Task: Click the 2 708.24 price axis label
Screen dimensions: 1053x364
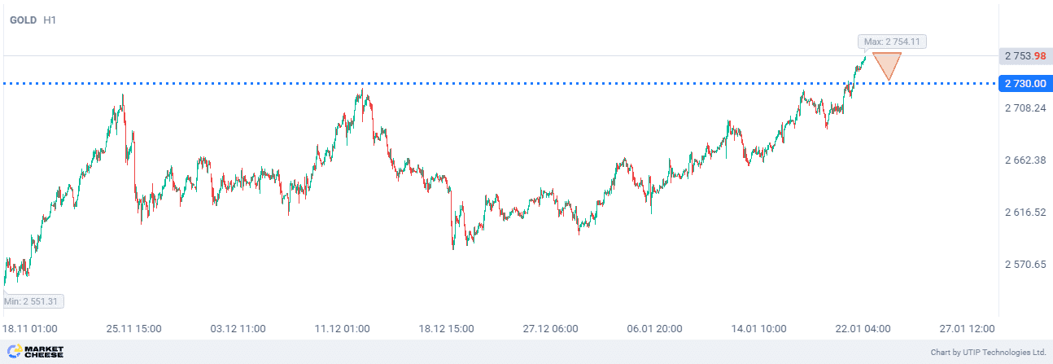Action: click(x=1025, y=107)
